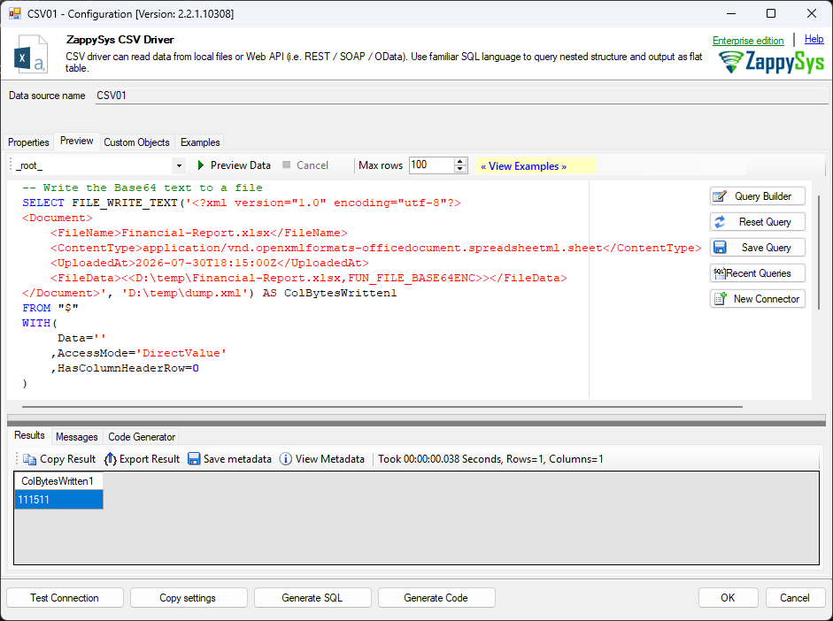Image resolution: width=833 pixels, height=621 pixels.
Task: Select the Preview tab
Action: [76, 141]
